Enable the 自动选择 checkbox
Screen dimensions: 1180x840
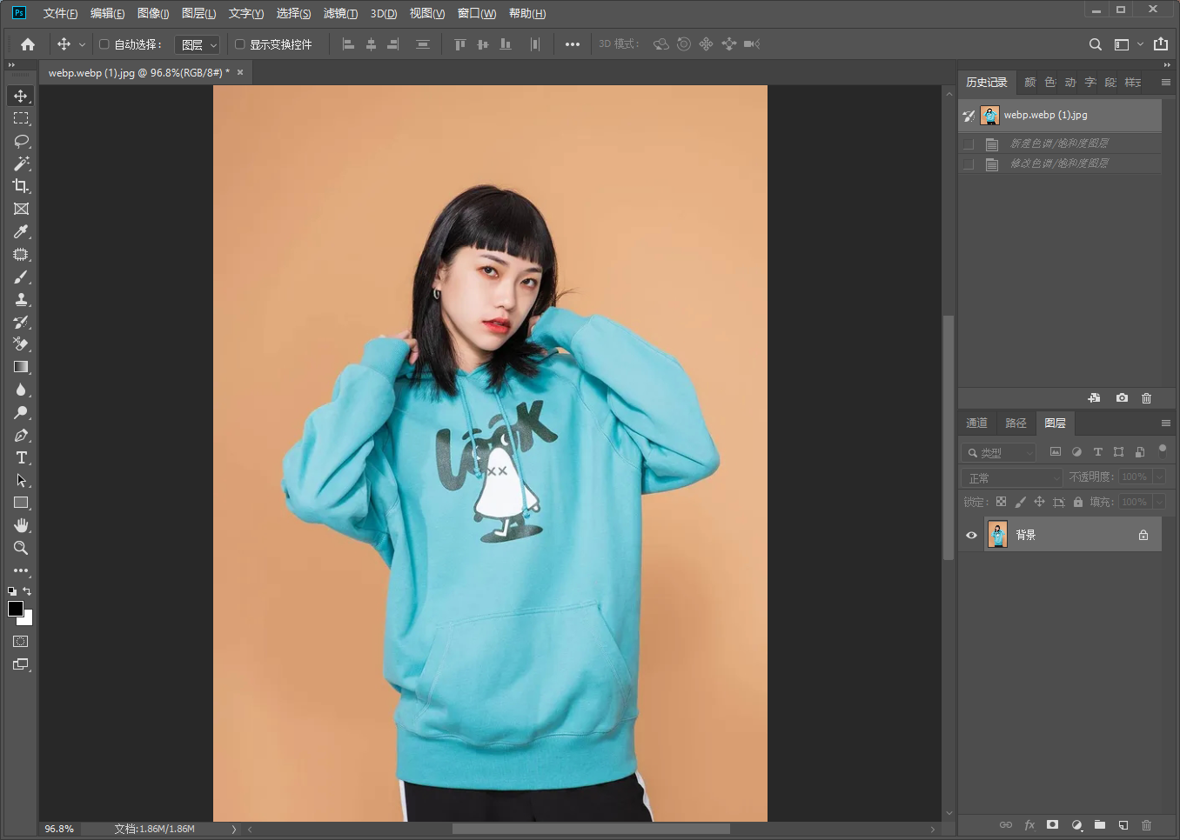point(104,44)
